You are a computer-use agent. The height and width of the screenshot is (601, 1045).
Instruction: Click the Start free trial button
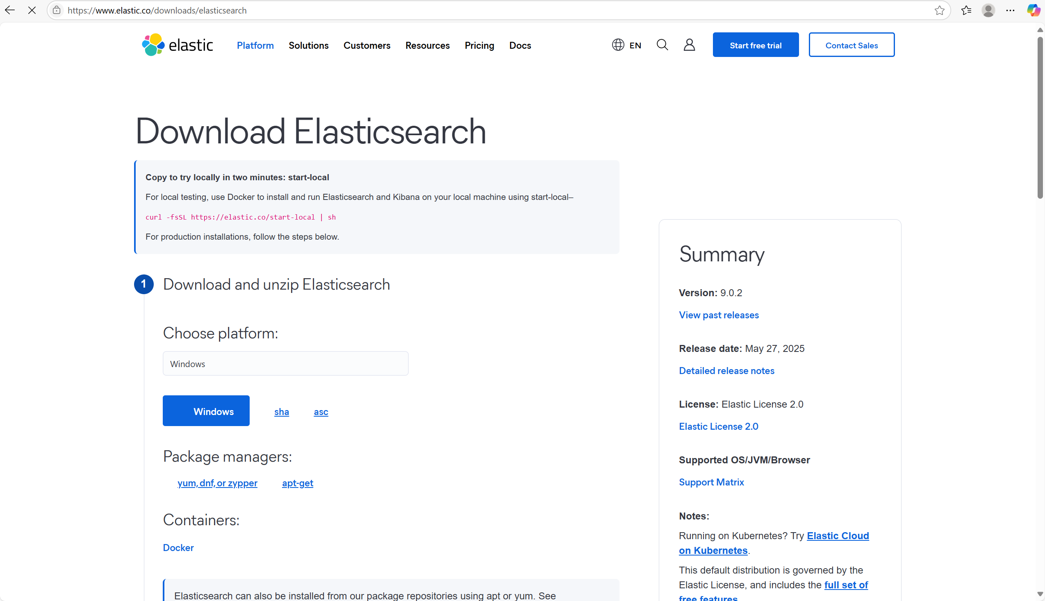click(x=755, y=45)
